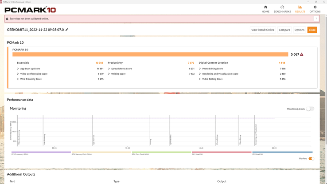
Task: Open the Benchmarks gauge icon
Action: pos(282,9)
